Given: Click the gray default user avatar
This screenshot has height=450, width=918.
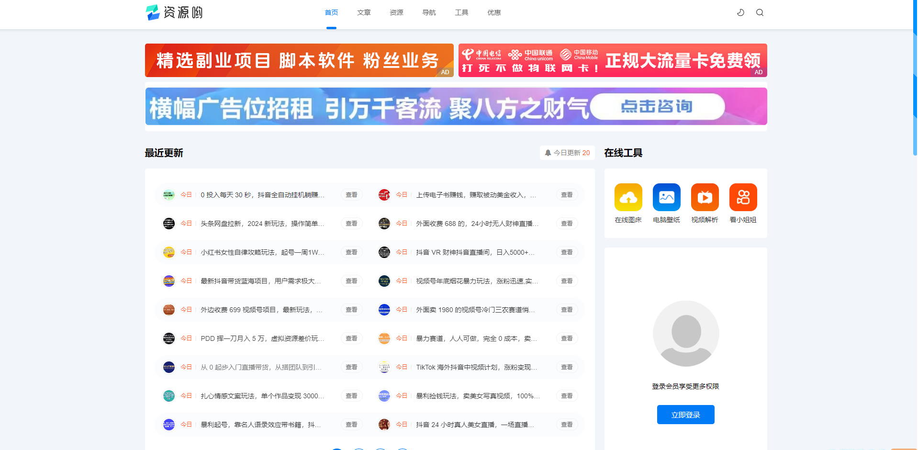Looking at the screenshot, I should coord(686,333).
